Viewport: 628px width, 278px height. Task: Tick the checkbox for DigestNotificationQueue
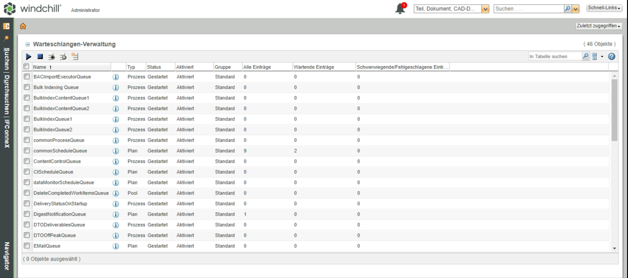(x=27, y=214)
